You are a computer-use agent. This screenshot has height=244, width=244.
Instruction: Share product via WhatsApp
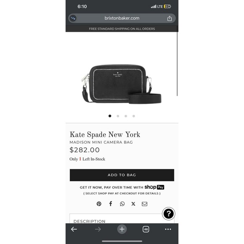point(122,204)
